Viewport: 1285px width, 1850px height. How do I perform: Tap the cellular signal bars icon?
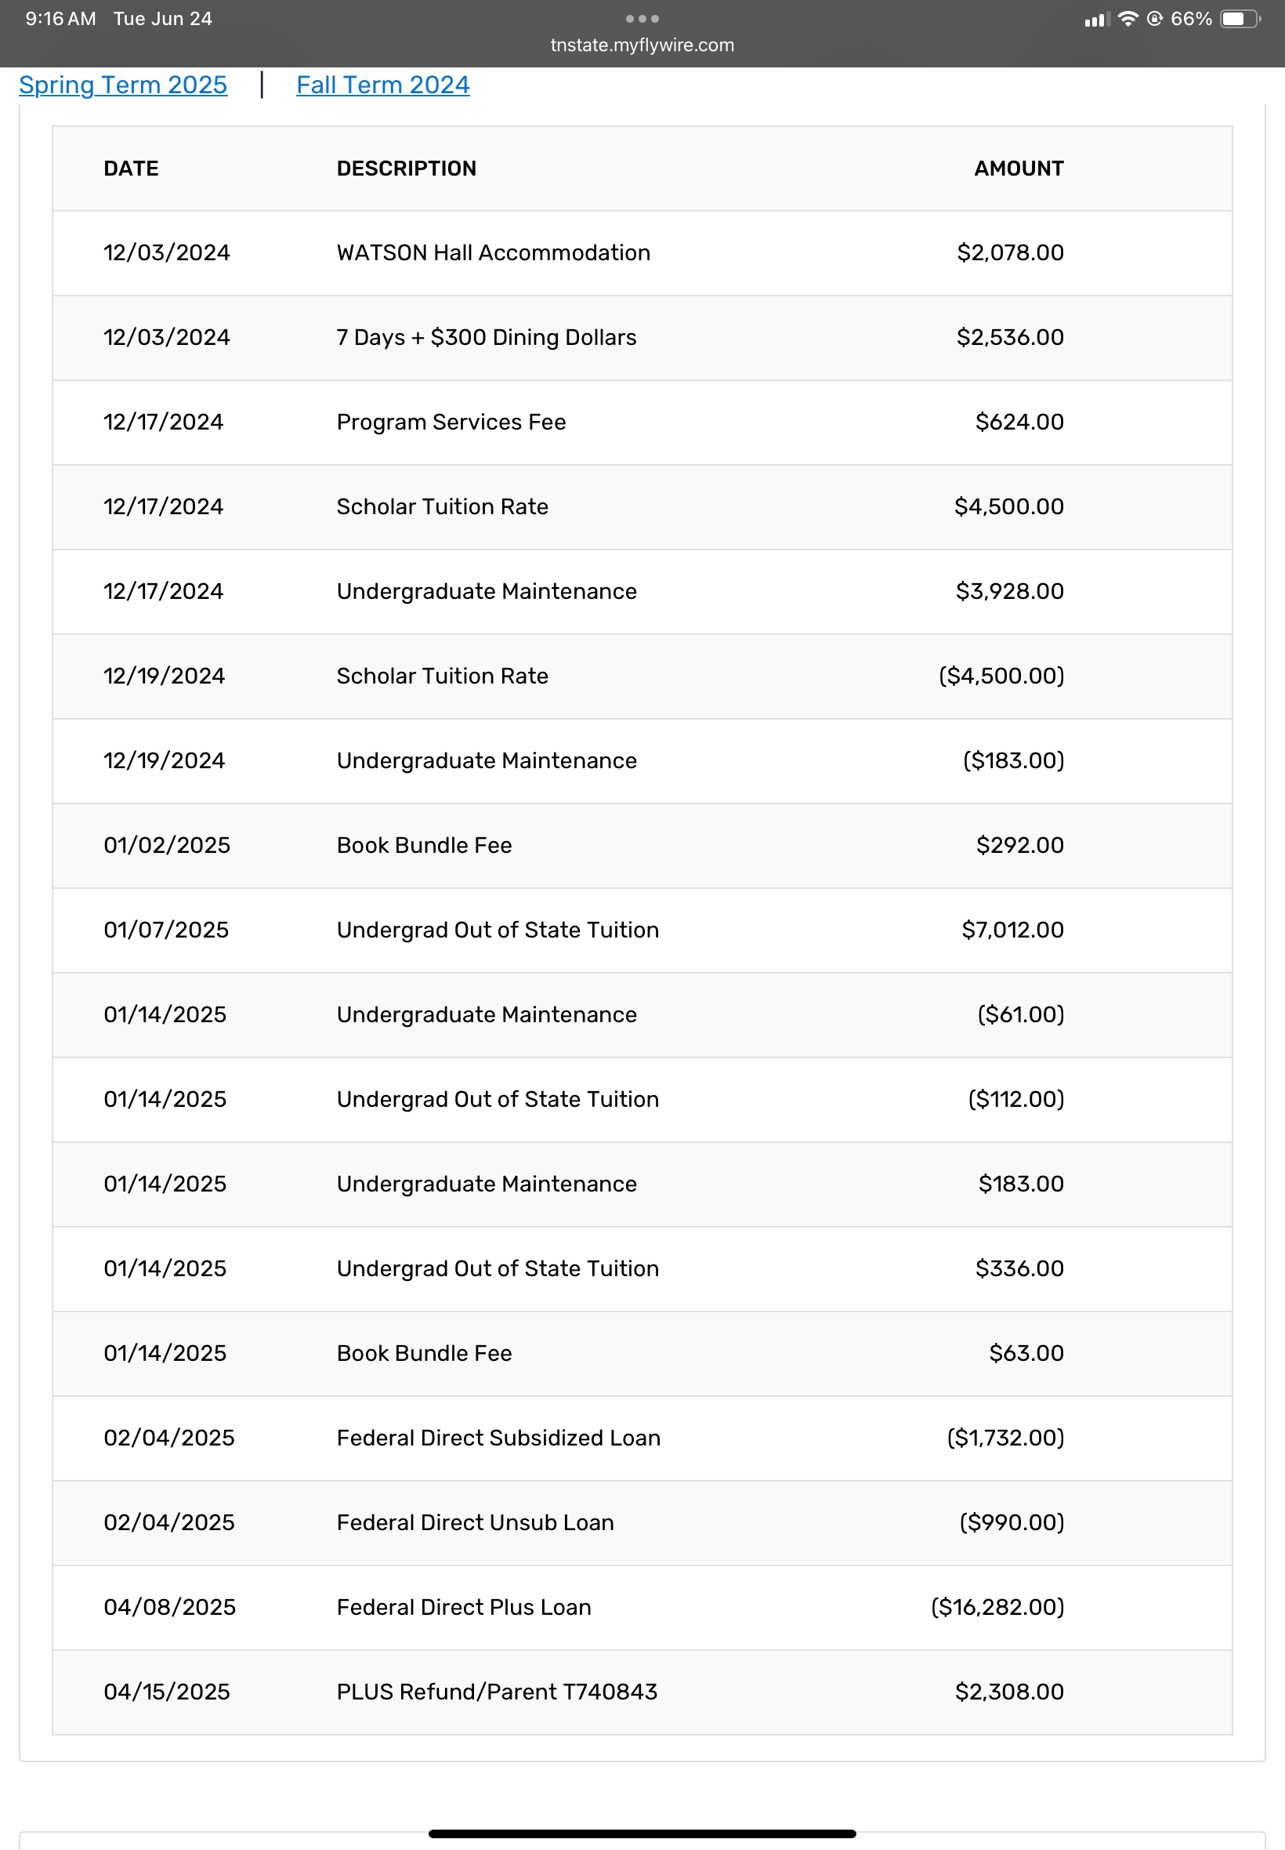(x=1096, y=20)
